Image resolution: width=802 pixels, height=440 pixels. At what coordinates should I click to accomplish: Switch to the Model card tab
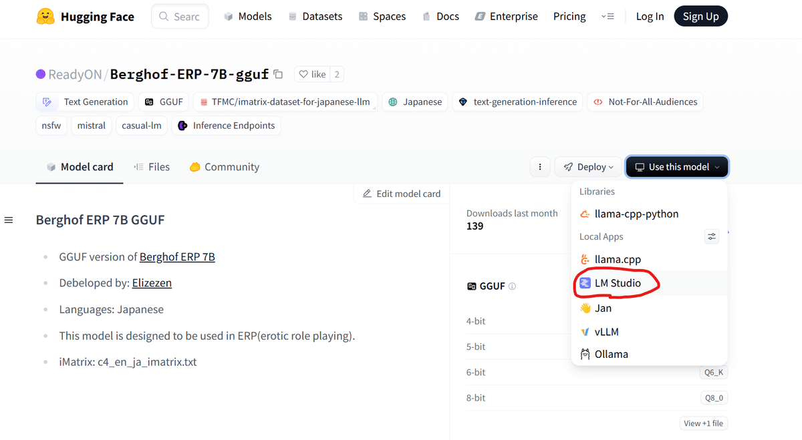click(80, 167)
